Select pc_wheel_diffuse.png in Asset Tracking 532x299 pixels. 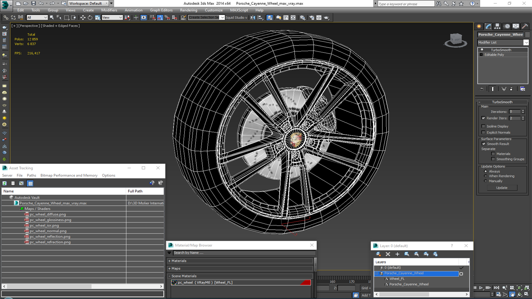(x=48, y=214)
